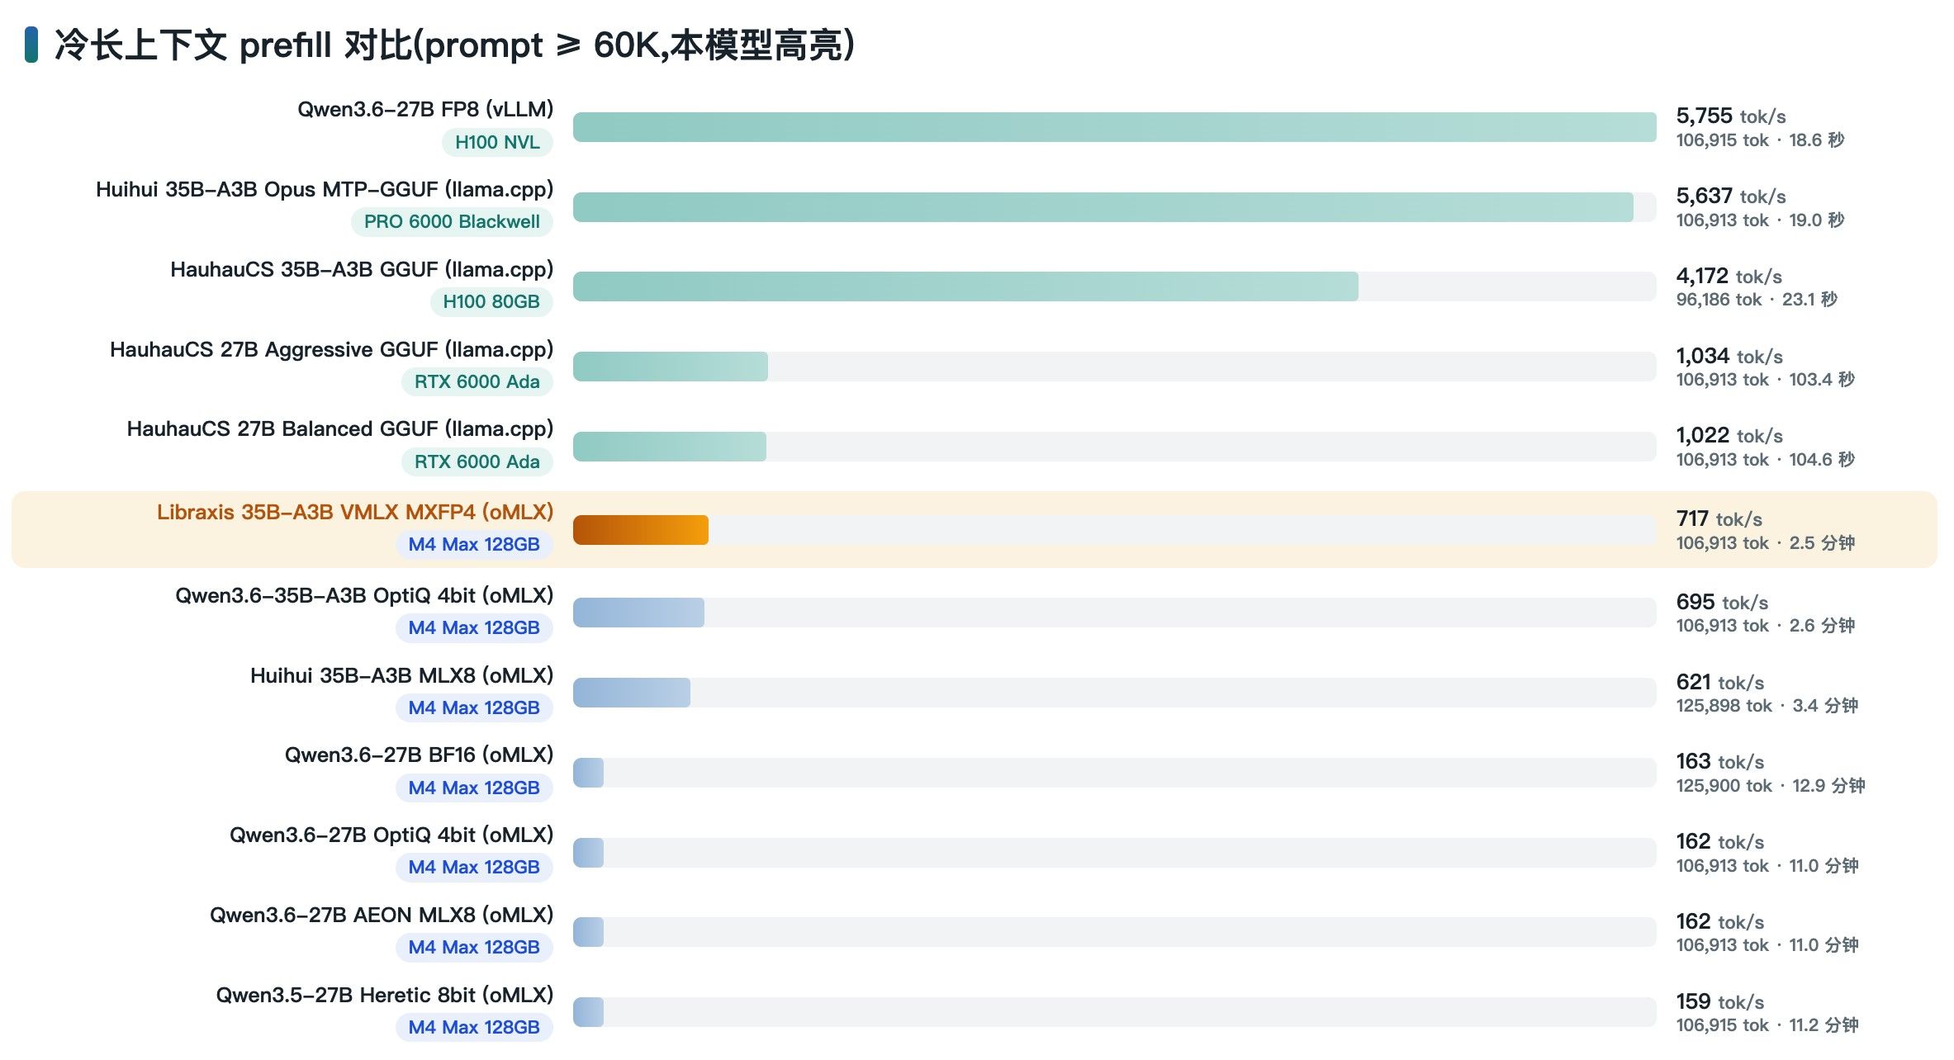Click 'Qwen3.6-35B-A3B OptiQ 4bit (oMLX)' label
1954x1060 pixels.
pos(364,595)
